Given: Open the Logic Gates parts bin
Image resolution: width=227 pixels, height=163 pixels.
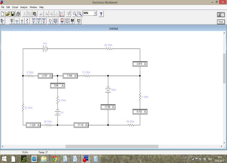Looking at the screenshot, I should point(50,21).
